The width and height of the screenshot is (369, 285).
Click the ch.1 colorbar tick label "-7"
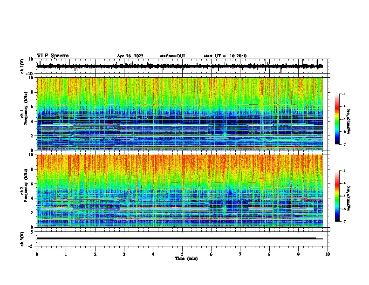(x=344, y=144)
